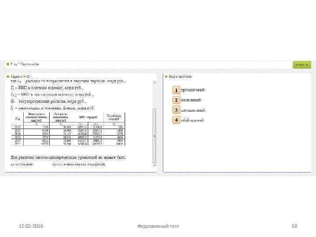316x237 pixels.
Task: Click the 'ВВП, млрд руб.' table header
Action: coord(88,117)
